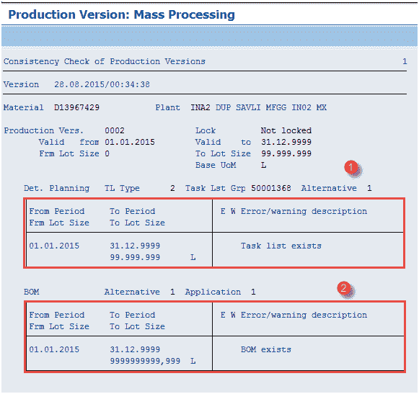This screenshot has height=394, width=419.
Task: Click 'Alternative' label in Det. Planning line
Action: click(329, 188)
